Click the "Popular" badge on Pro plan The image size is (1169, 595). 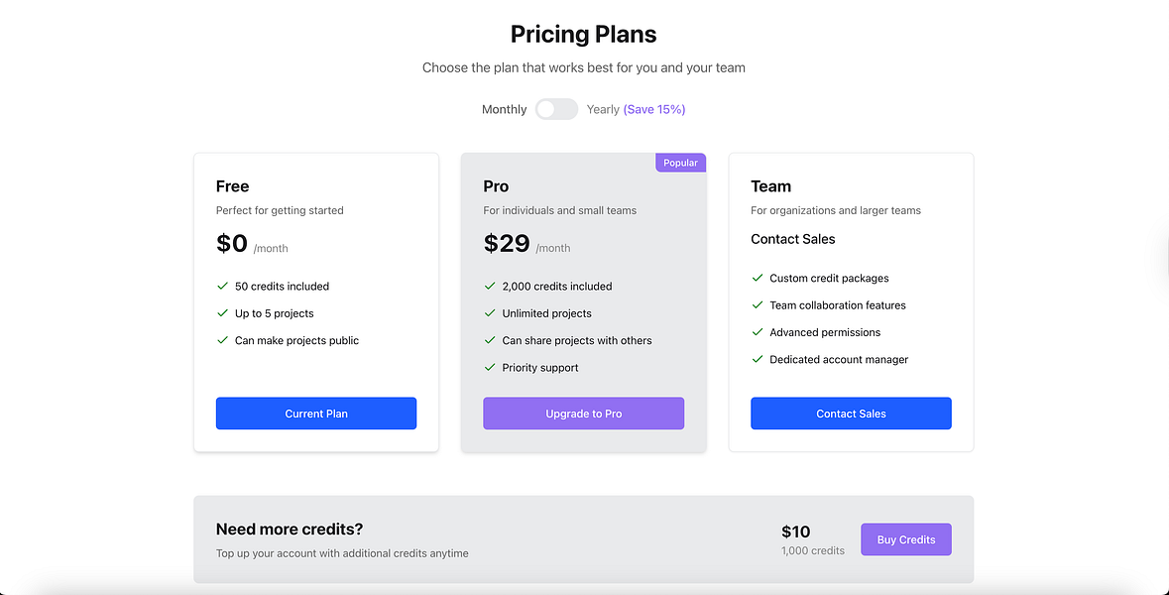pyautogui.click(x=680, y=162)
